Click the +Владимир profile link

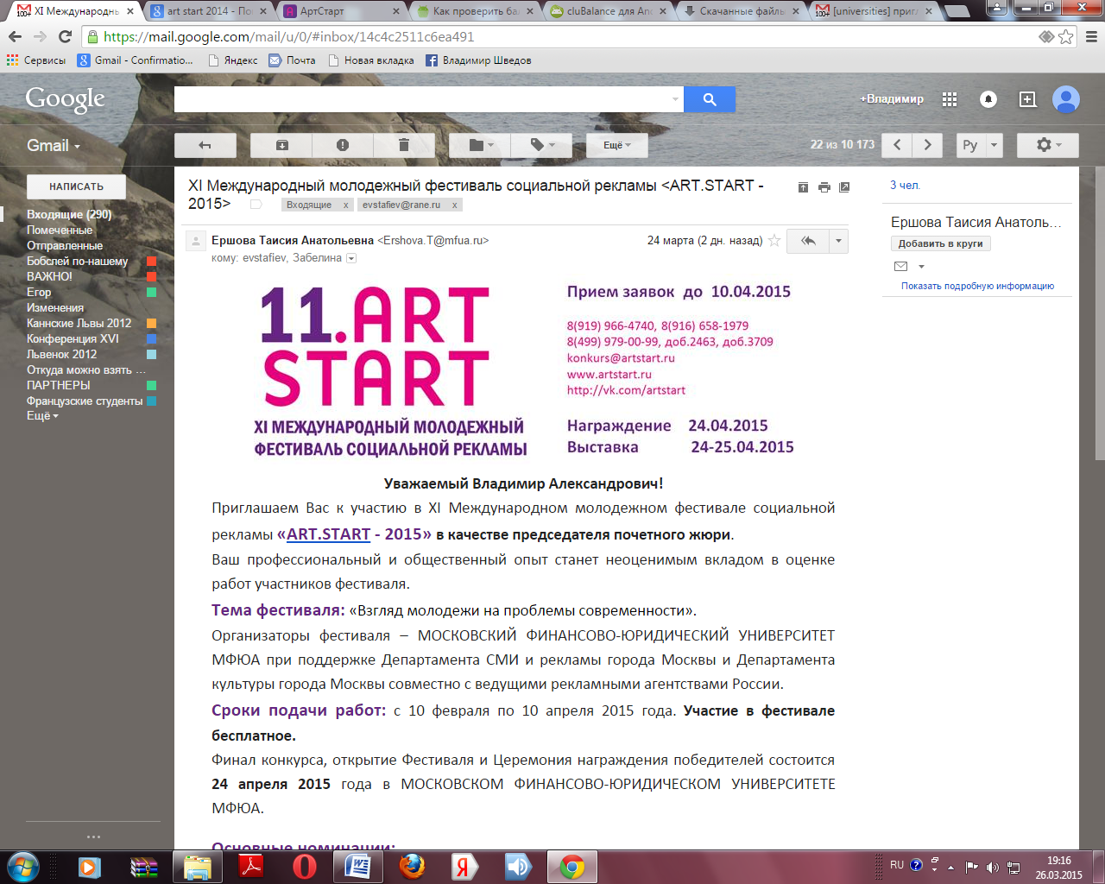tap(892, 99)
